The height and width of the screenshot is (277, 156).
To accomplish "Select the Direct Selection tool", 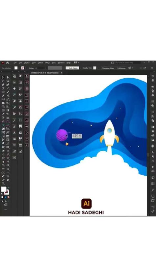I will [x=8, y=77].
